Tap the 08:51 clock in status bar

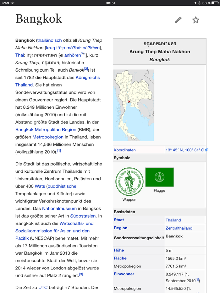[110, 3]
